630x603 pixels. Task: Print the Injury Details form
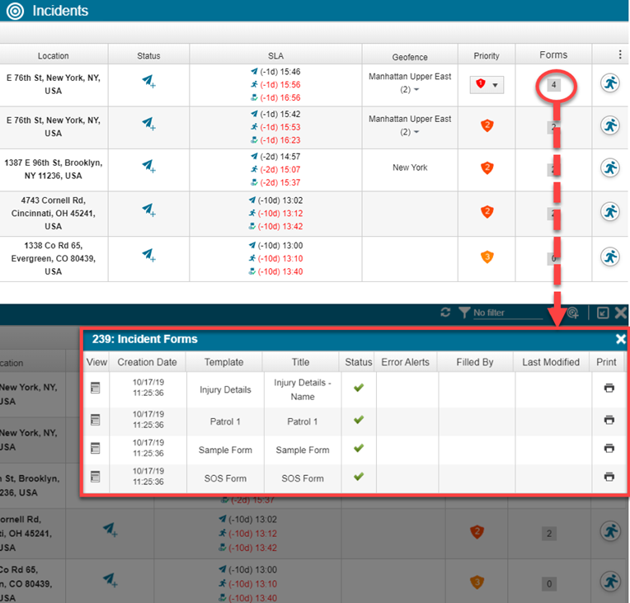[x=609, y=389]
